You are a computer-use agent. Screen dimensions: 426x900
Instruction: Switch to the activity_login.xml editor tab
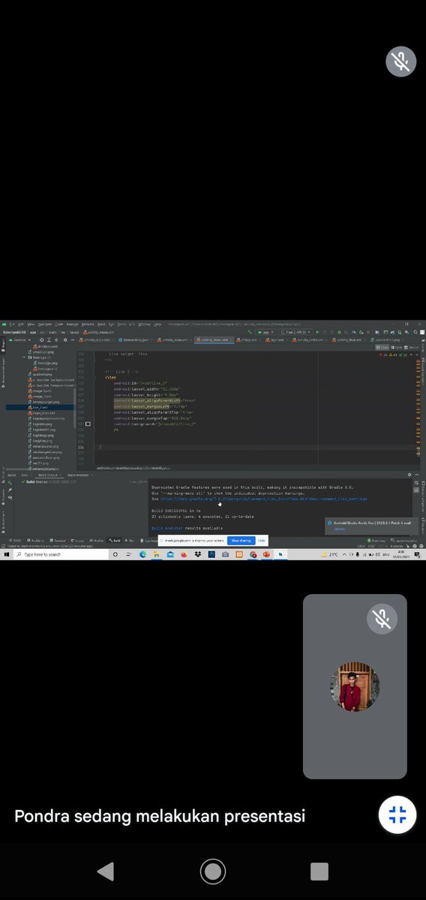pos(98,340)
